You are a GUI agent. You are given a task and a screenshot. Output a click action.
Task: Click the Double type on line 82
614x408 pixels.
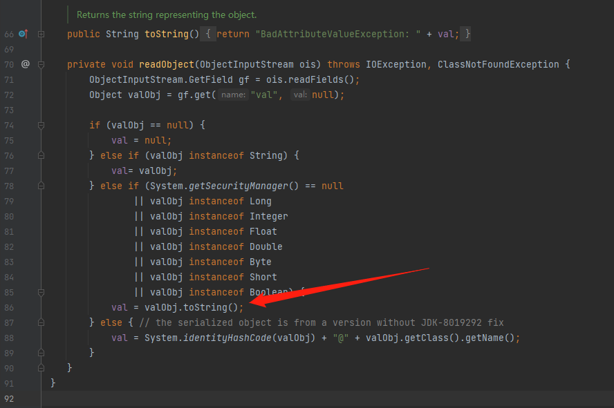pyautogui.click(x=266, y=247)
